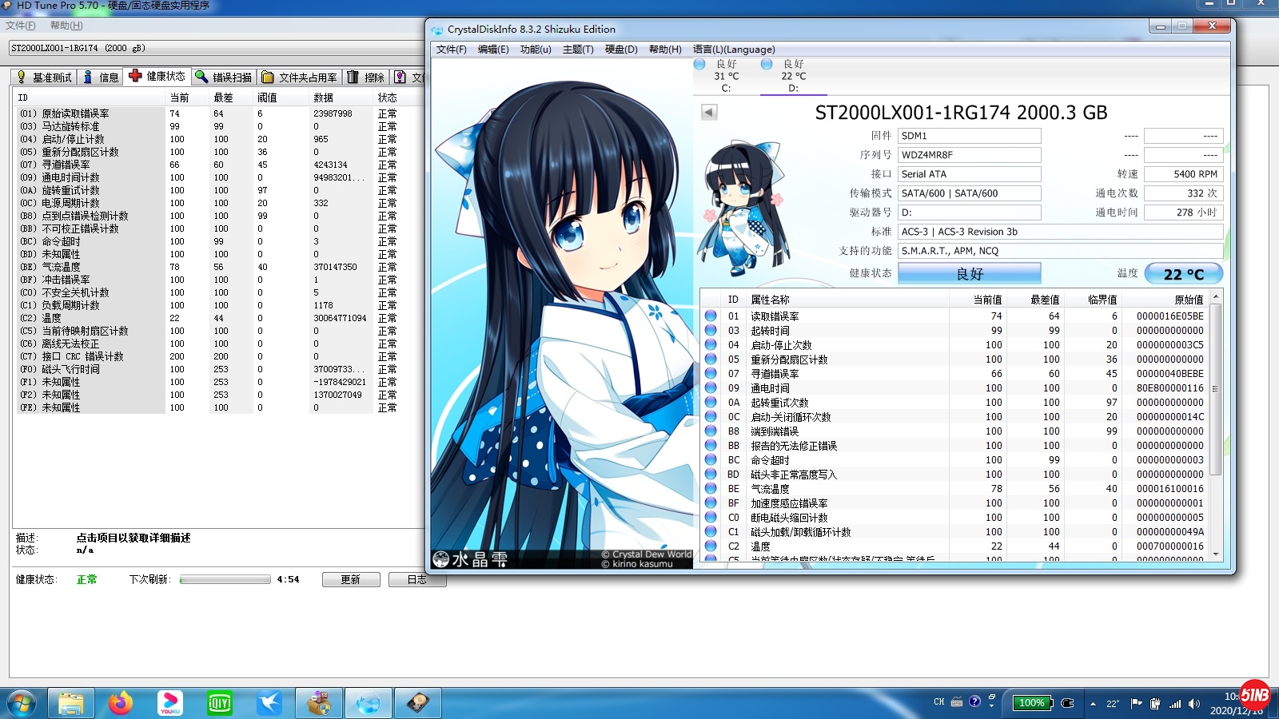Open the 语言(L)(Language) menu
This screenshot has height=719, width=1279.
point(734,50)
